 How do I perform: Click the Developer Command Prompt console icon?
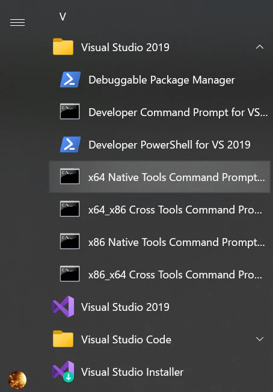(x=70, y=111)
